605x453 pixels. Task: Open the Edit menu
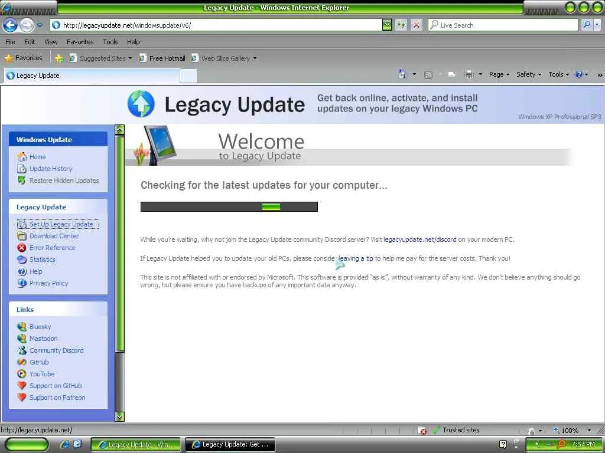(x=30, y=42)
